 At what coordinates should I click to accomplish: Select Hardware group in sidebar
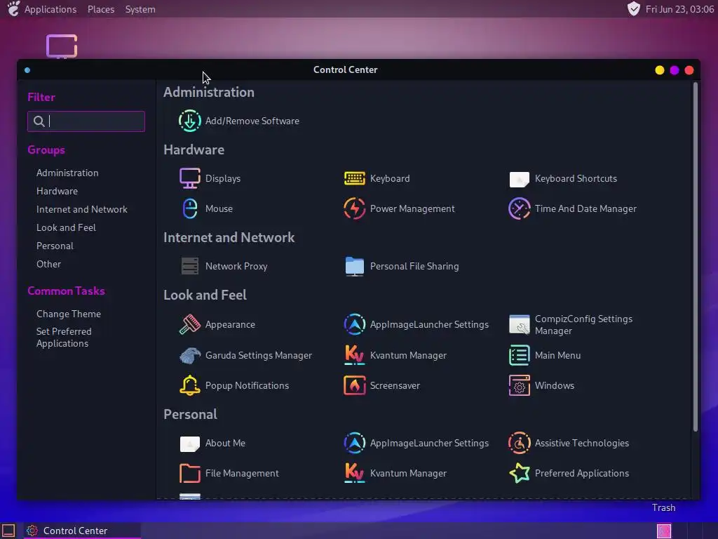coord(57,191)
